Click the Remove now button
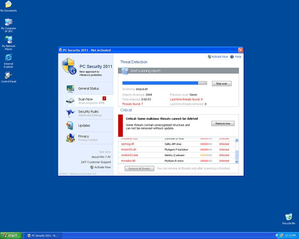This screenshot has height=239, width=299. click(x=223, y=123)
